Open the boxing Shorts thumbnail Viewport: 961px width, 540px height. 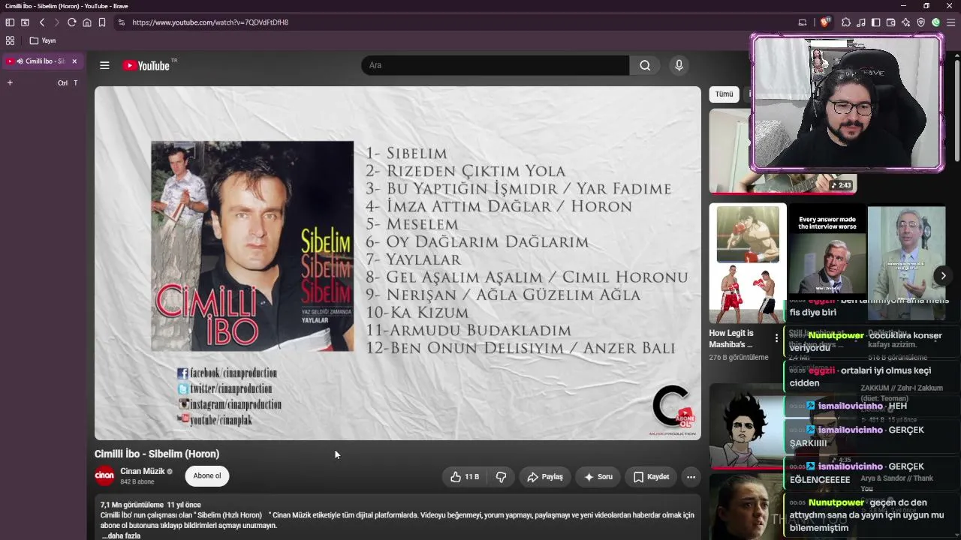(x=748, y=263)
